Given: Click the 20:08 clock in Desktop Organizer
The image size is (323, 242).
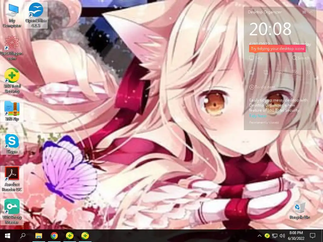Looking at the screenshot, I should [x=270, y=29].
